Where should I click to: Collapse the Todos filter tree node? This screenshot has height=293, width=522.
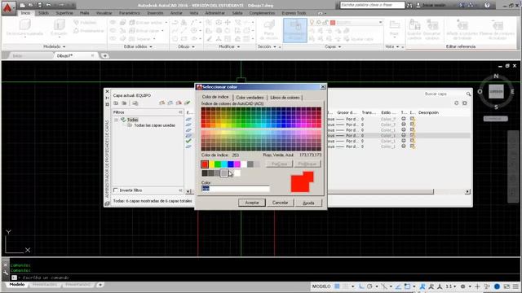(x=116, y=120)
